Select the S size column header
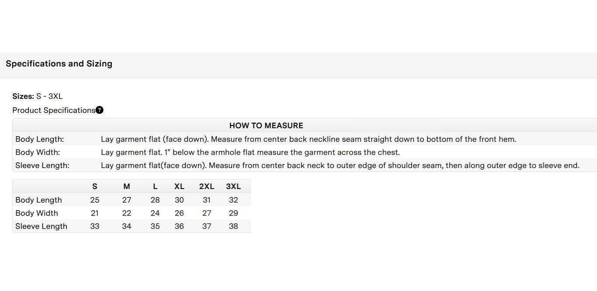Screen dimensions: 597x291 pyautogui.click(x=95, y=186)
